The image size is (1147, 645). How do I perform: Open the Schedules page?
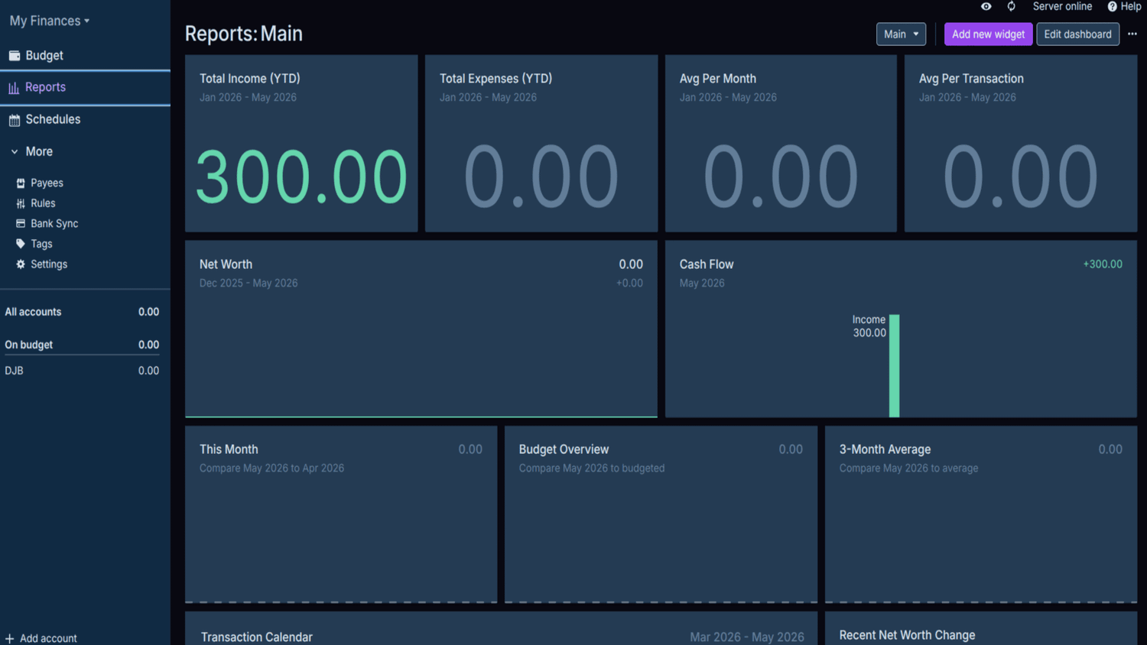(x=85, y=120)
